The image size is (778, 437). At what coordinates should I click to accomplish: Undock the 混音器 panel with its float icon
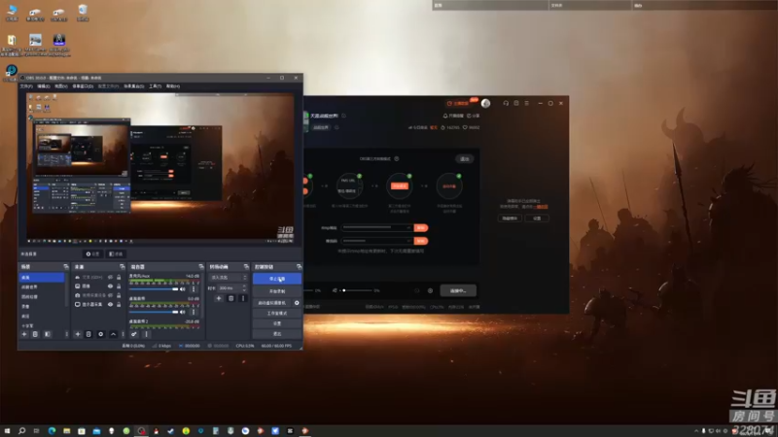pyautogui.click(x=200, y=266)
